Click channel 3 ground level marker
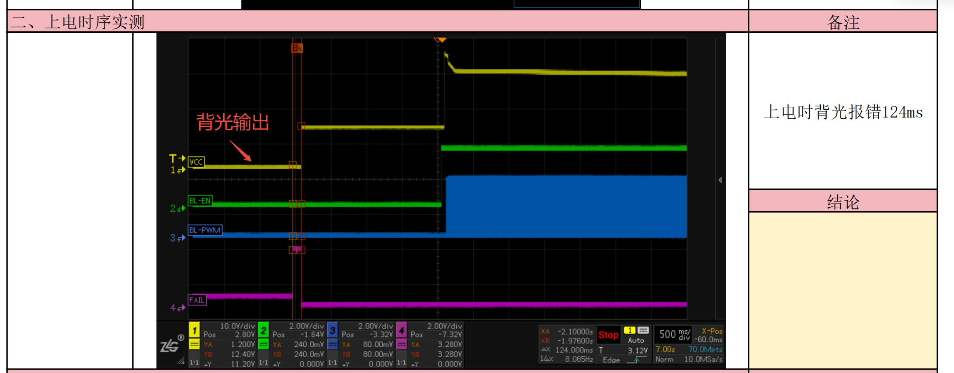The width and height of the screenshot is (954, 373). click(178, 238)
